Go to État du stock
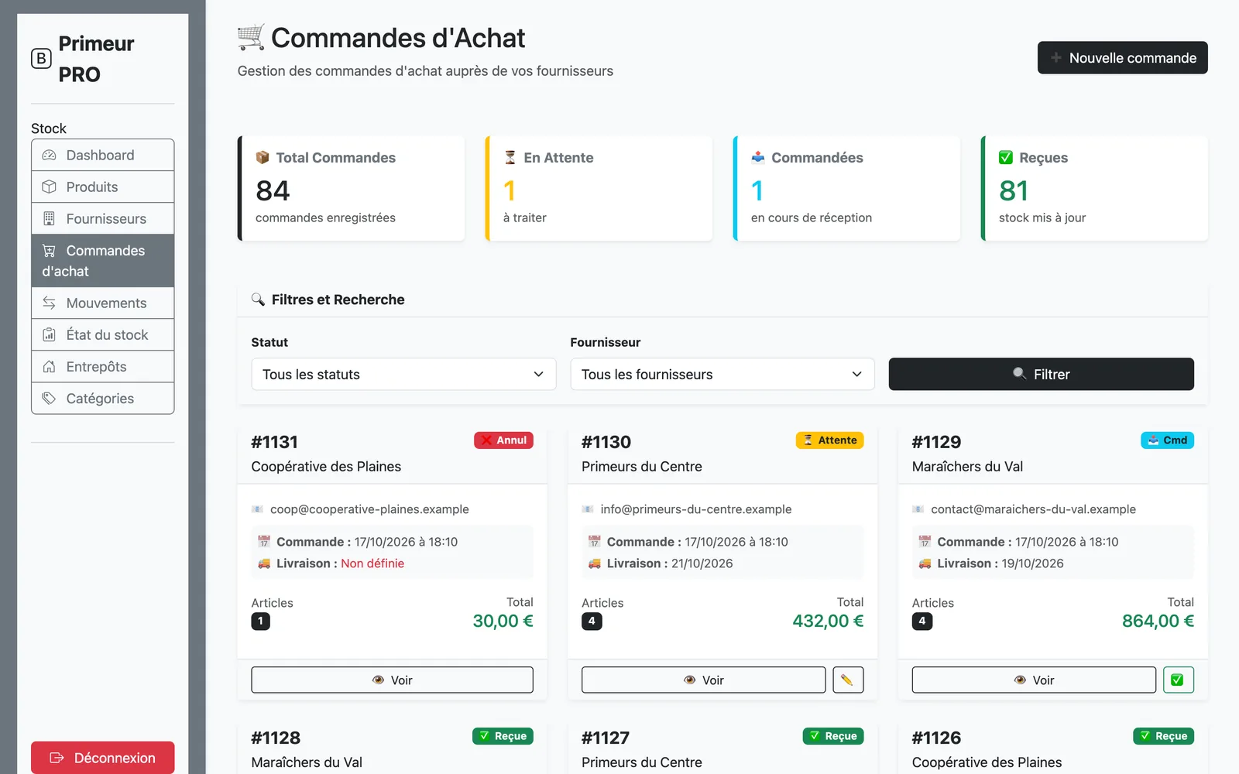Screen dimensions: 1239x774 click(x=102, y=334)
